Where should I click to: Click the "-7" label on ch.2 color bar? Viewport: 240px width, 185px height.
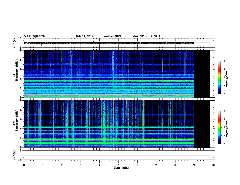click(223, 144)
